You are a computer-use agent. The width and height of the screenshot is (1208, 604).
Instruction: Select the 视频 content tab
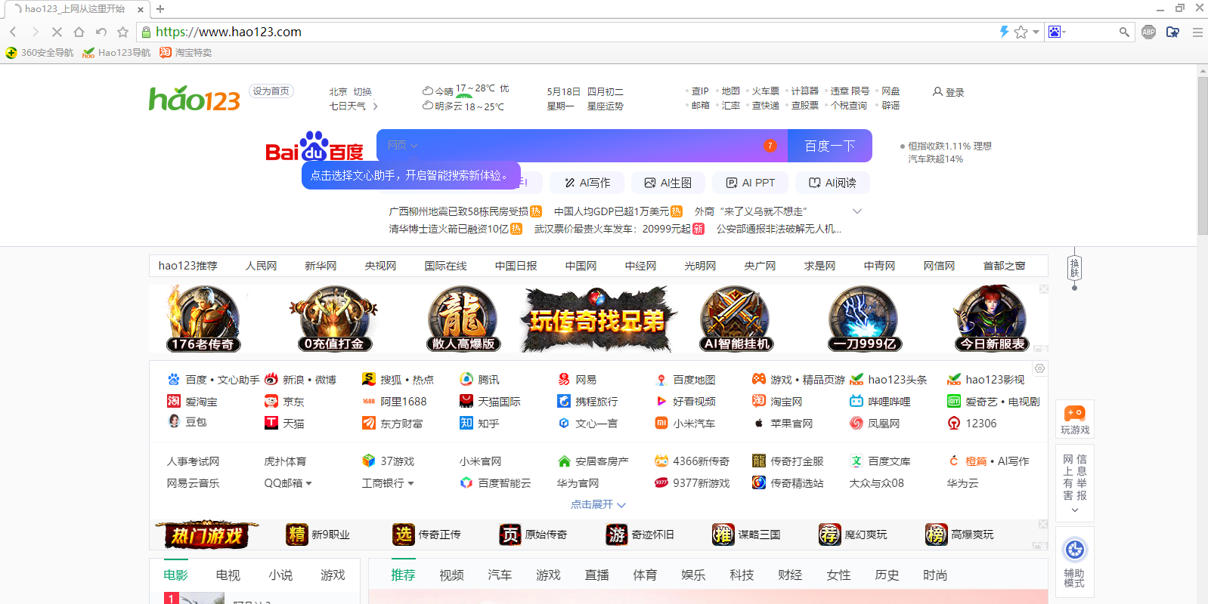pyautogui.click(x=451, y=575)
